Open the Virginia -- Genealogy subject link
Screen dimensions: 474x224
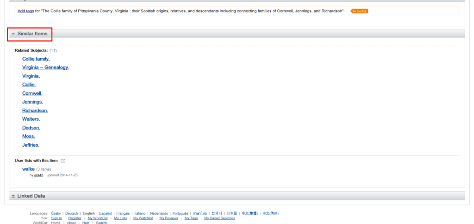click(46, 68)
